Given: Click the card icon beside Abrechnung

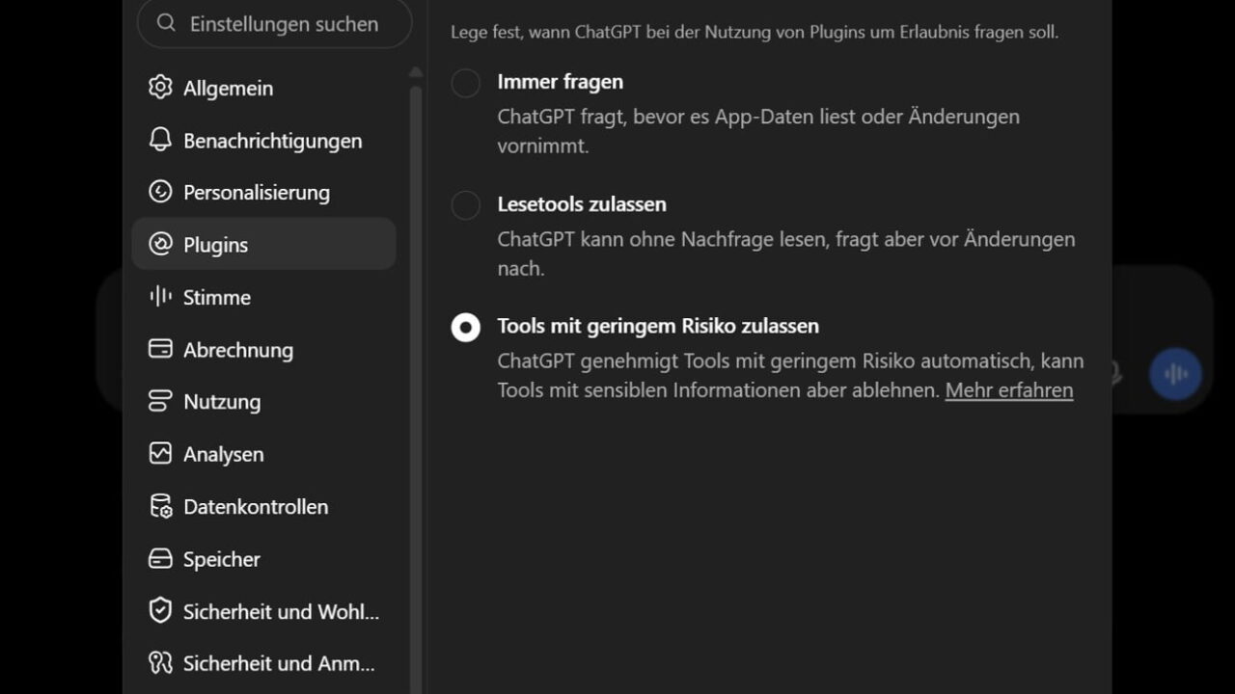Looking at the screenshot, I should (x=160, y=349).
